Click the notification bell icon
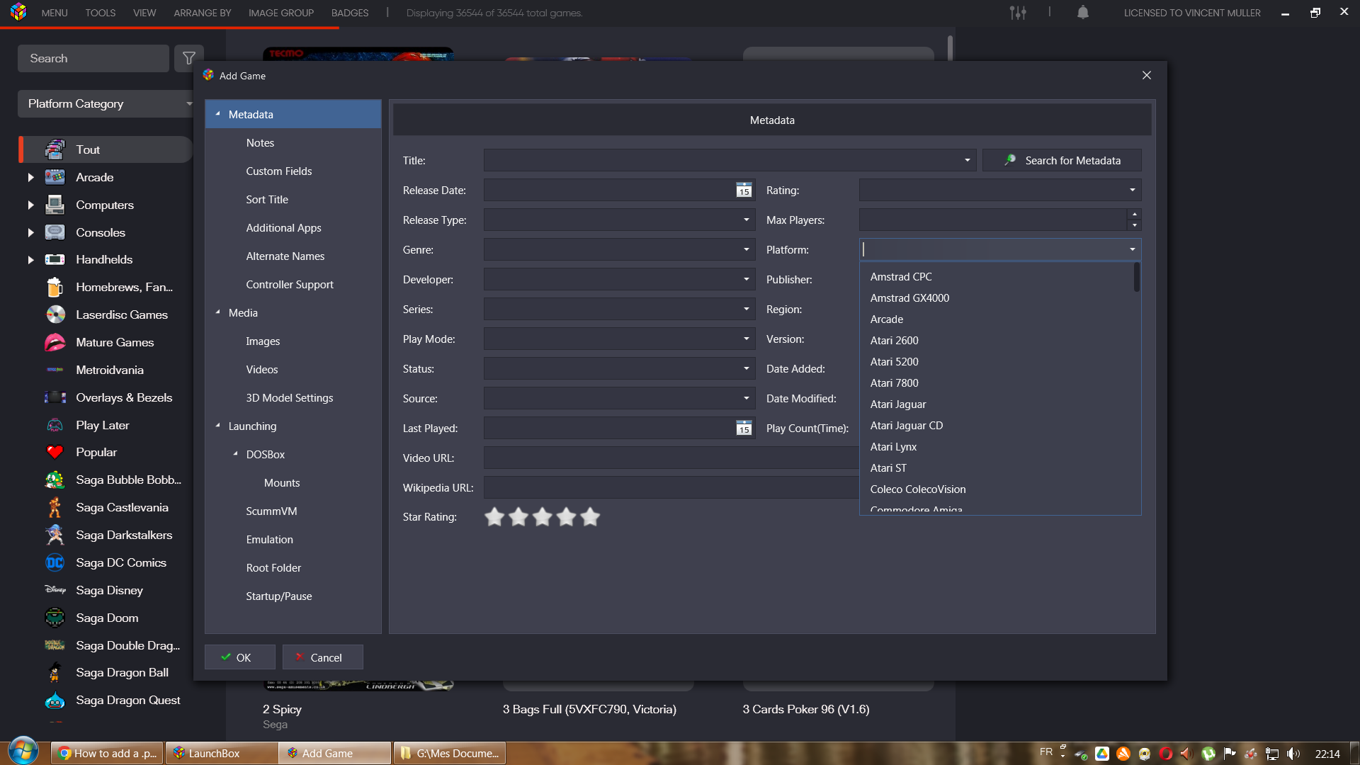 (x=1082, y=12)
